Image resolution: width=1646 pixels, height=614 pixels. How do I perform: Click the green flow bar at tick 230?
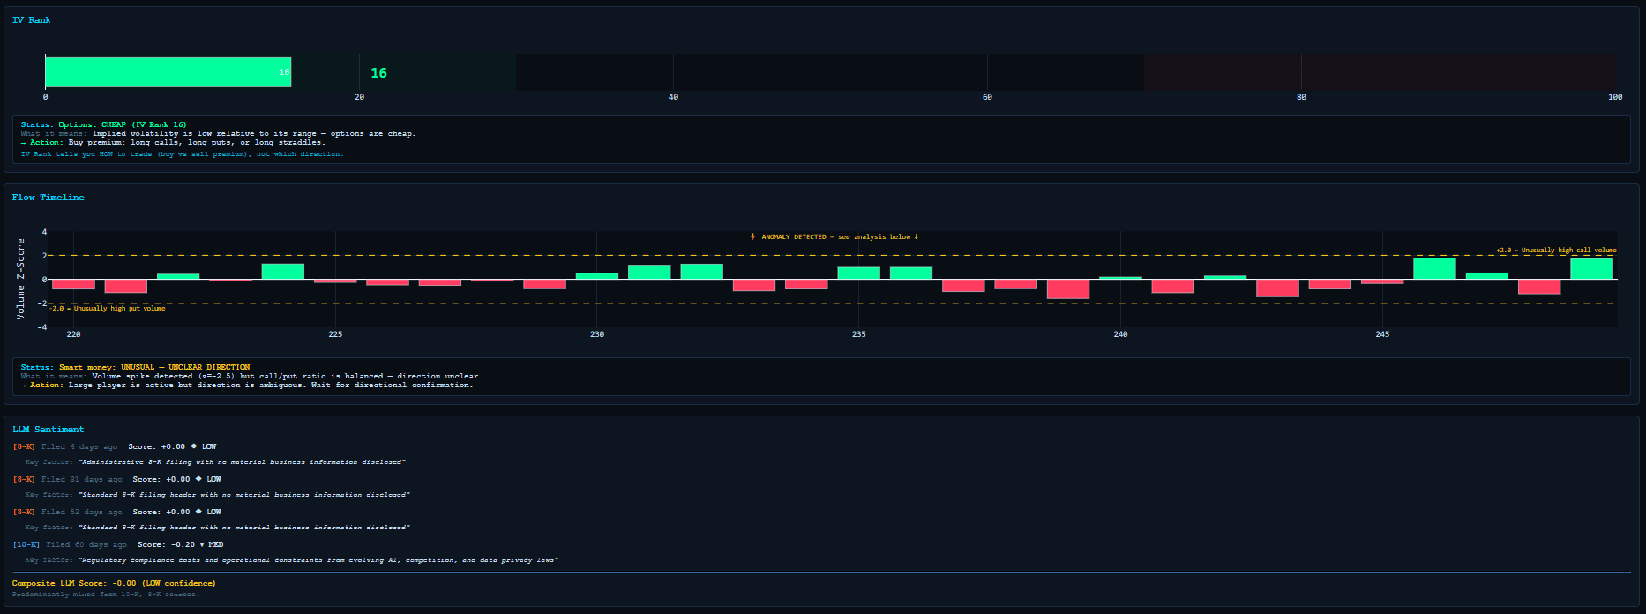pos(597,276)
